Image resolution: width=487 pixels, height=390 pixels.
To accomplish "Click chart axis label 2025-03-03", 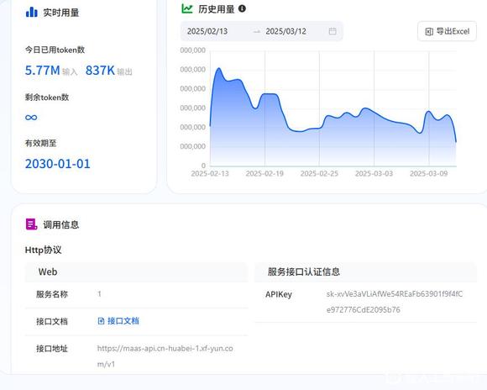I will coord(374,173).
